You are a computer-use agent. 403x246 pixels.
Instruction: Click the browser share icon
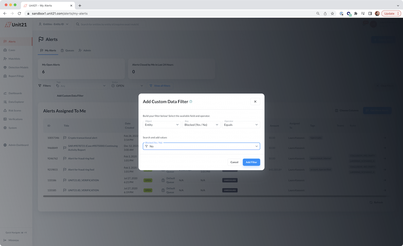click(325, 14)
